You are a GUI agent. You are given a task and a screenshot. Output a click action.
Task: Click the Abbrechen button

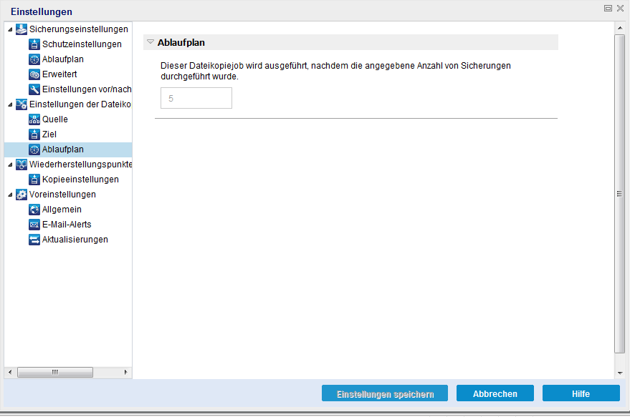point(495,393)
